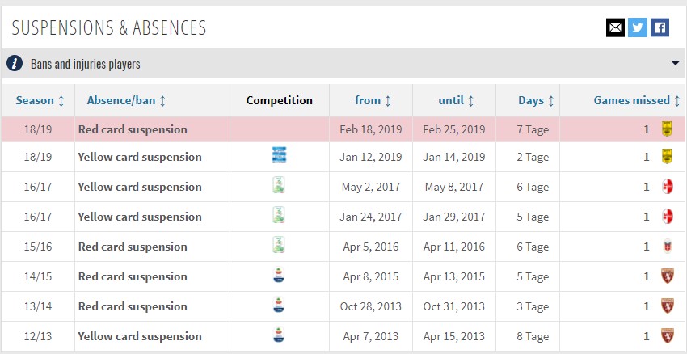Click club crest in Jan 24, 2017 row
Image resolution: width=687 pixels, height=354 pixels.
click(x=667, y=217)
